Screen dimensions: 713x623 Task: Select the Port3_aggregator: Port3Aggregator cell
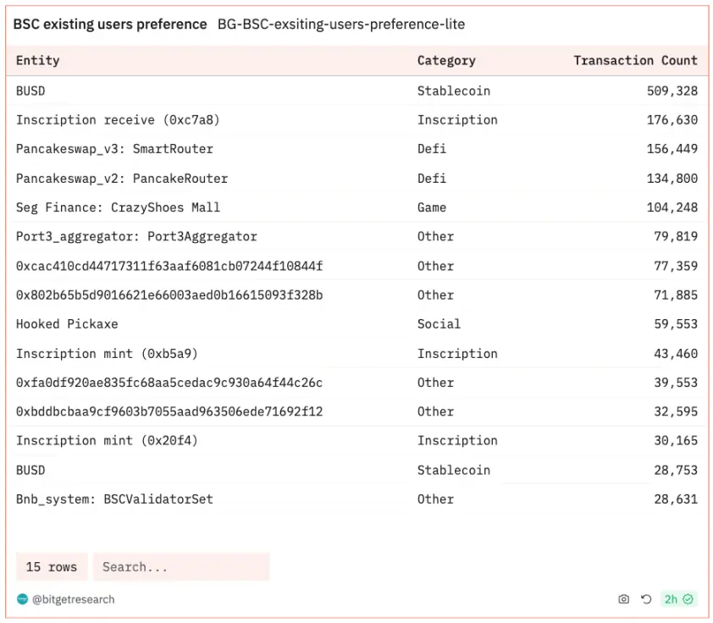click(136, 237)
